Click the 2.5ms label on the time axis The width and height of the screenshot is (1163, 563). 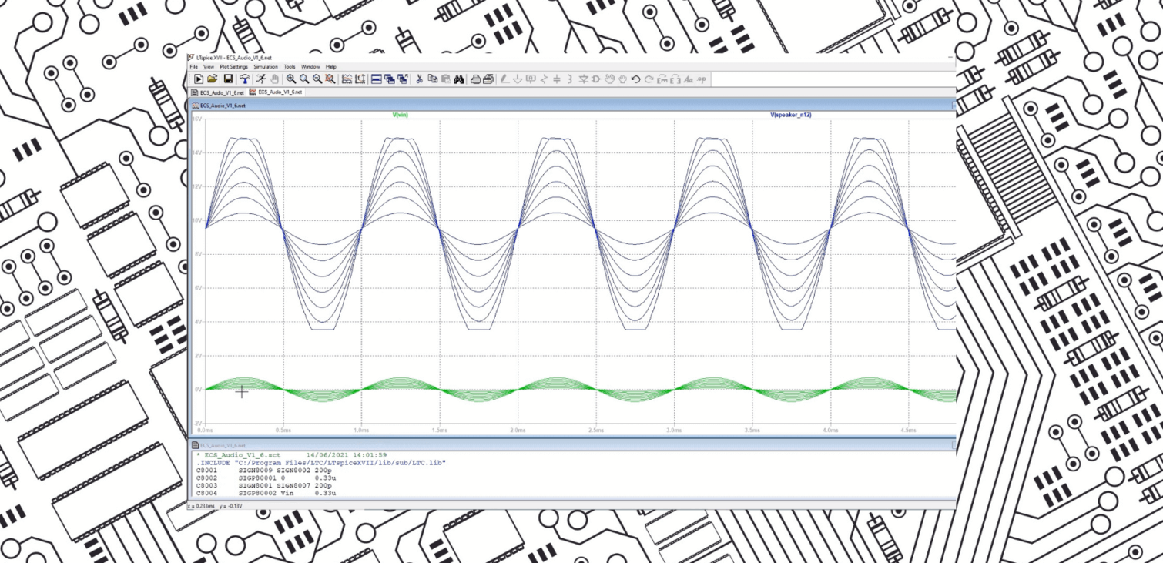pyautogui.click(x=595, y=430)
